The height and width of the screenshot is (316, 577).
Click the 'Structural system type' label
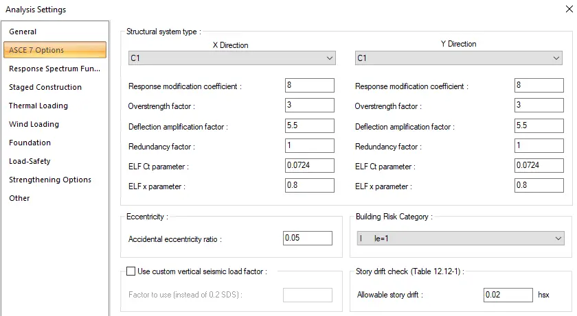point(163,32)
